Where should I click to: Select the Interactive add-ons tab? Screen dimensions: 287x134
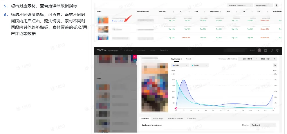(x=175, y=119)
